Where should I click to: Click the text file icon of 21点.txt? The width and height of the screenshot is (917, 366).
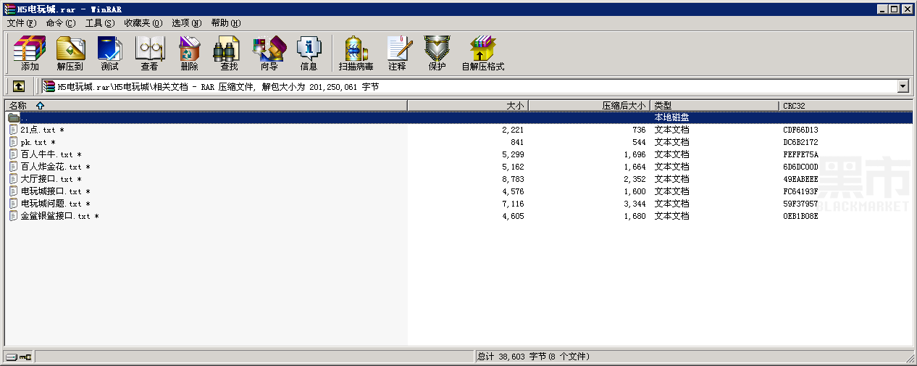pyautogui.click(x=14, y=130)
